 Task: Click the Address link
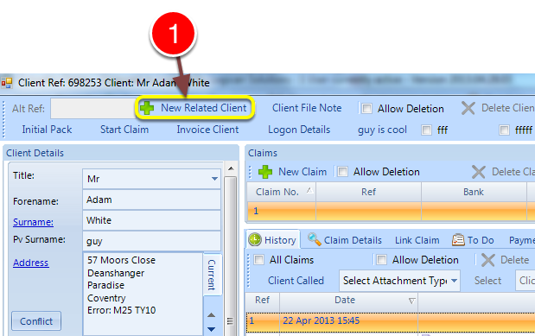point(31,263)
